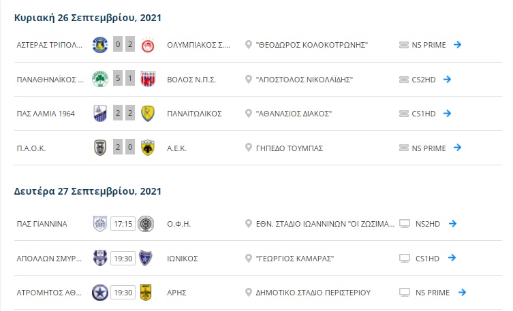The width and height of the screenshot is (513, 311).
Task: Open details arrow for the ΠΑΟΚ–ΑΕΚ match
Action: tap(457, 148)
